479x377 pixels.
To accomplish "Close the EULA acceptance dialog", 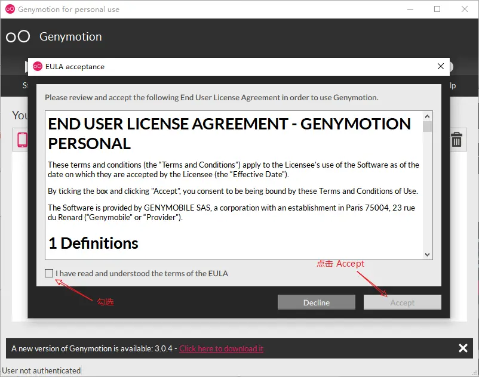I will (440, 66).
